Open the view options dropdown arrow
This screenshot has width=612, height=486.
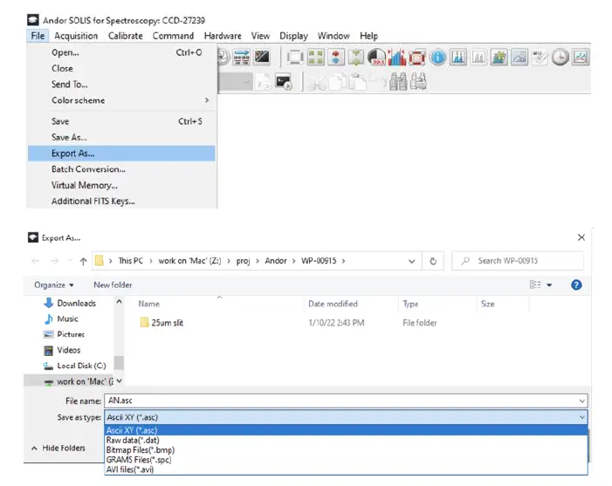[549, 285]
